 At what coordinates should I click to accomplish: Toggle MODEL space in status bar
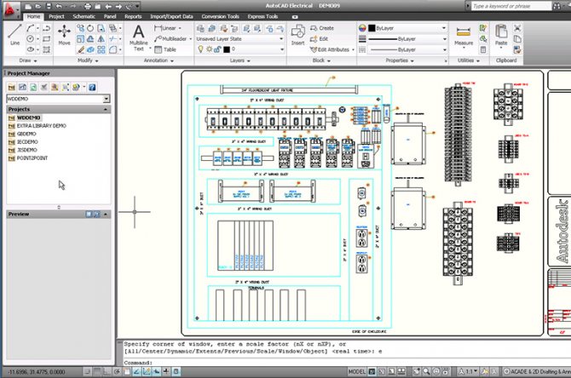[356, 371]
